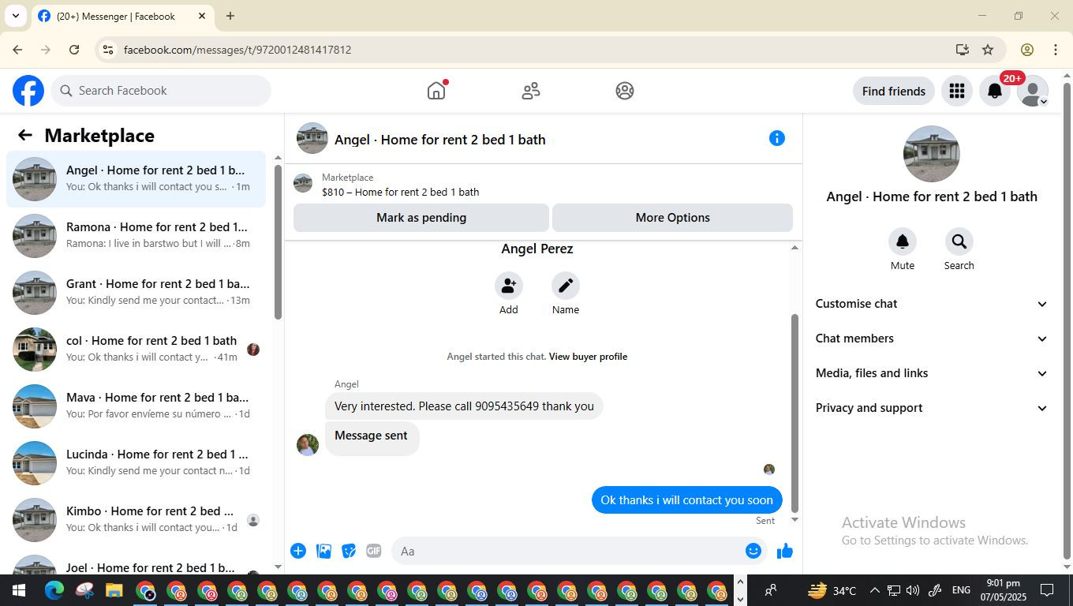Open the account profile menu
This screenshot has height=606, width=1073.
[x=1033, y=92]
